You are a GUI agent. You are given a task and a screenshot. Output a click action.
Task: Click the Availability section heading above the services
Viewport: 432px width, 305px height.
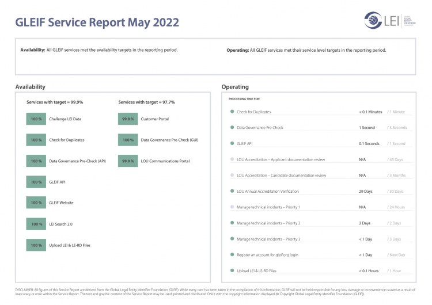pos(31,87)
